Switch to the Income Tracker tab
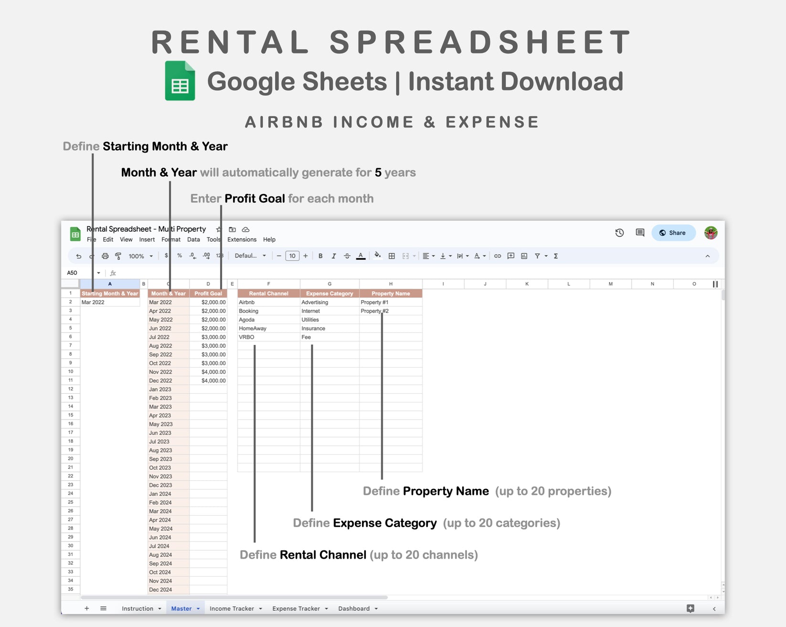 coord(233,608)
